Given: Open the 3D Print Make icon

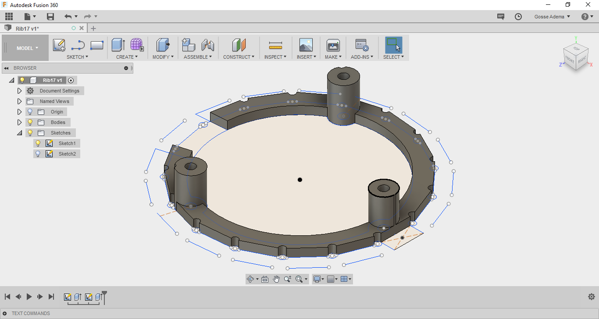Looking at the screenshot, I should pos(333,45).
